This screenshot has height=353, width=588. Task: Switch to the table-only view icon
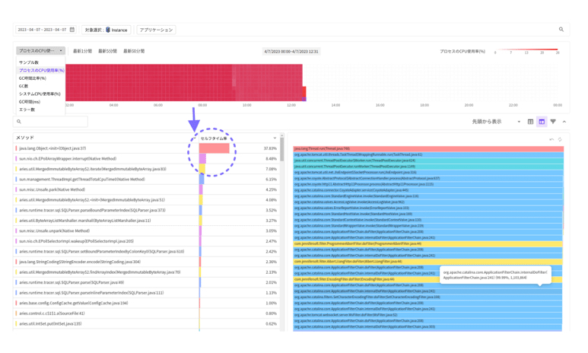pyautogui.click(x=531, y=122)
